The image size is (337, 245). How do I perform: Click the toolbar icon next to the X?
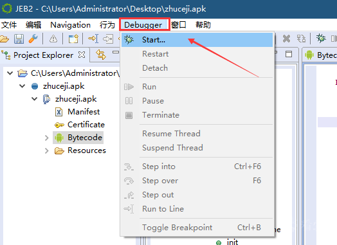click(x=301, y=39)
